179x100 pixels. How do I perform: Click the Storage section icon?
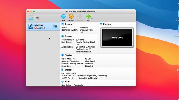tap(62, 70)
